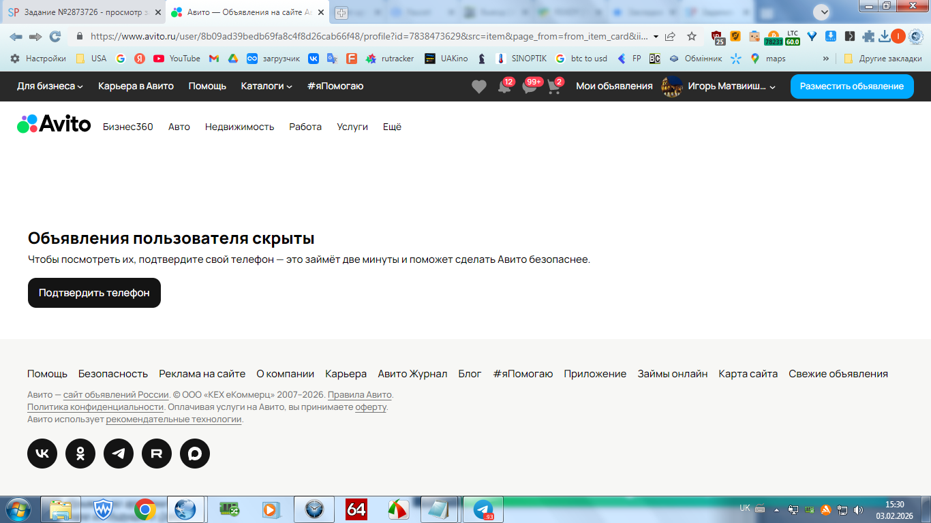Open Avito Max messenger social icon

[x=195, y=454]
